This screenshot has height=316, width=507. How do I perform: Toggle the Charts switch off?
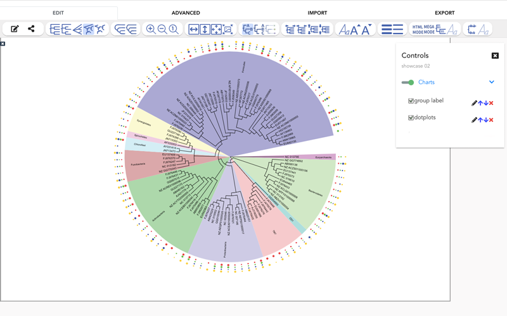408,82
